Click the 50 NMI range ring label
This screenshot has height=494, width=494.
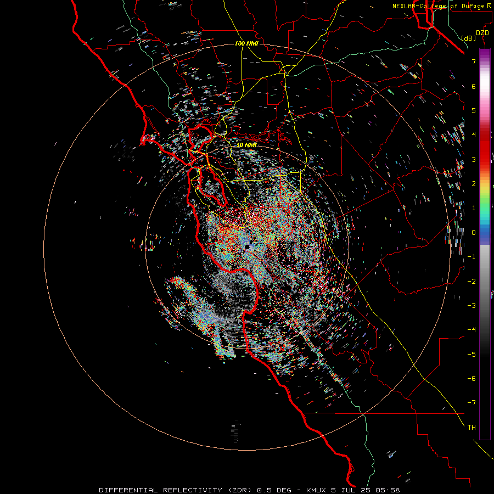click(246, 145)
